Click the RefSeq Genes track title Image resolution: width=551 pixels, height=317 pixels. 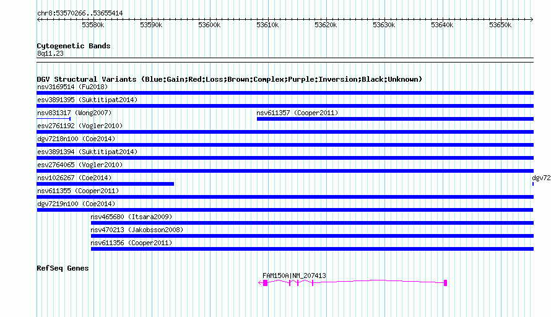(63, 268)
